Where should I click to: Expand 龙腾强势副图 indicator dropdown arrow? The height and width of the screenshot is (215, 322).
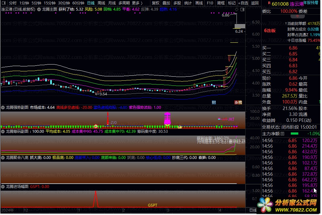(3, 107)
